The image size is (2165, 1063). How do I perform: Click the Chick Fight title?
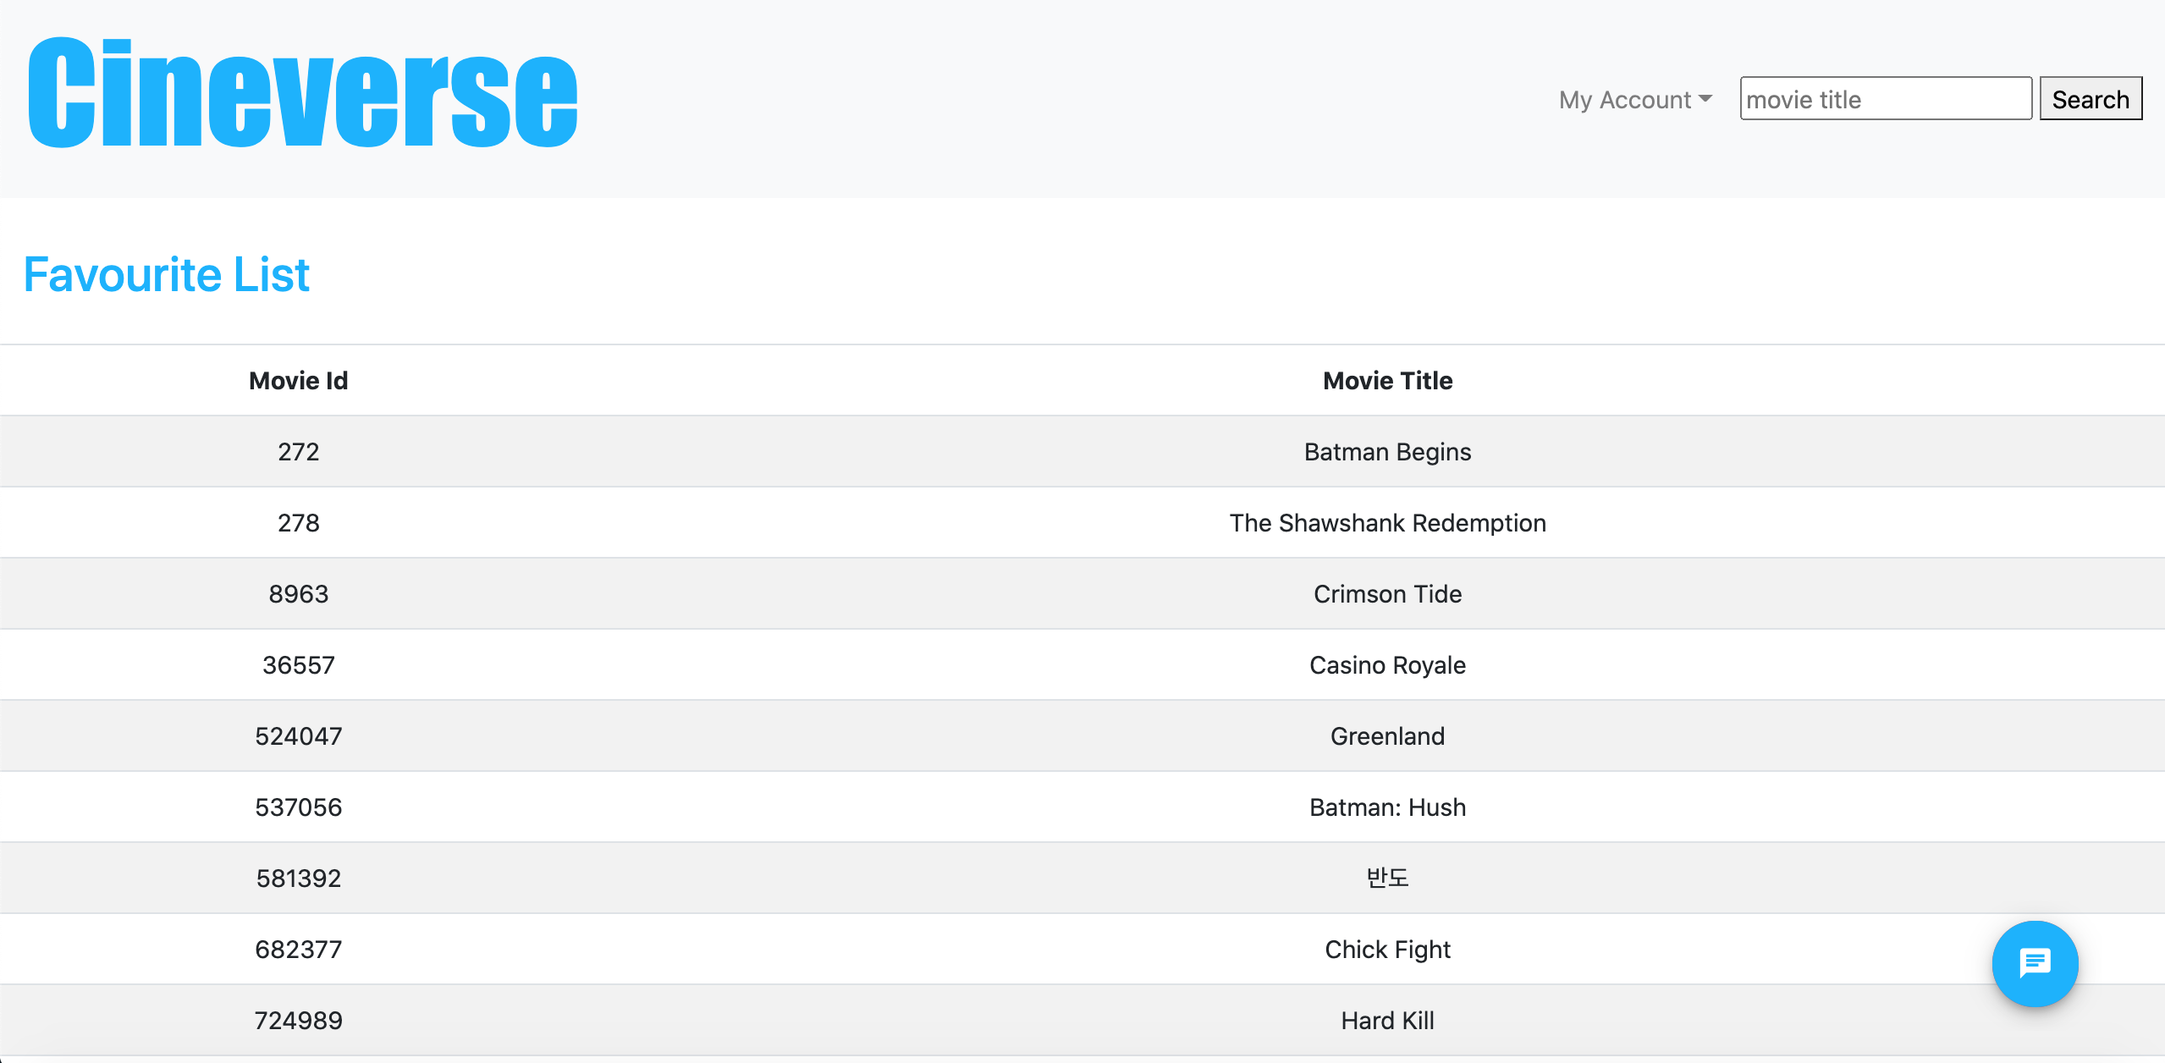click(1386, 950)
